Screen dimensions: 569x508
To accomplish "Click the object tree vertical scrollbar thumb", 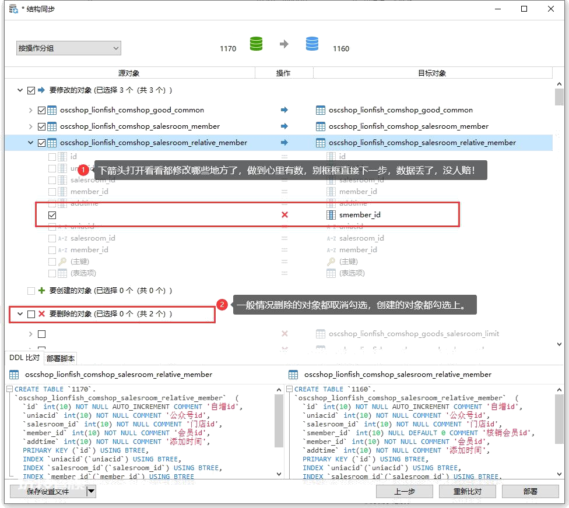I will click(559, 97).
